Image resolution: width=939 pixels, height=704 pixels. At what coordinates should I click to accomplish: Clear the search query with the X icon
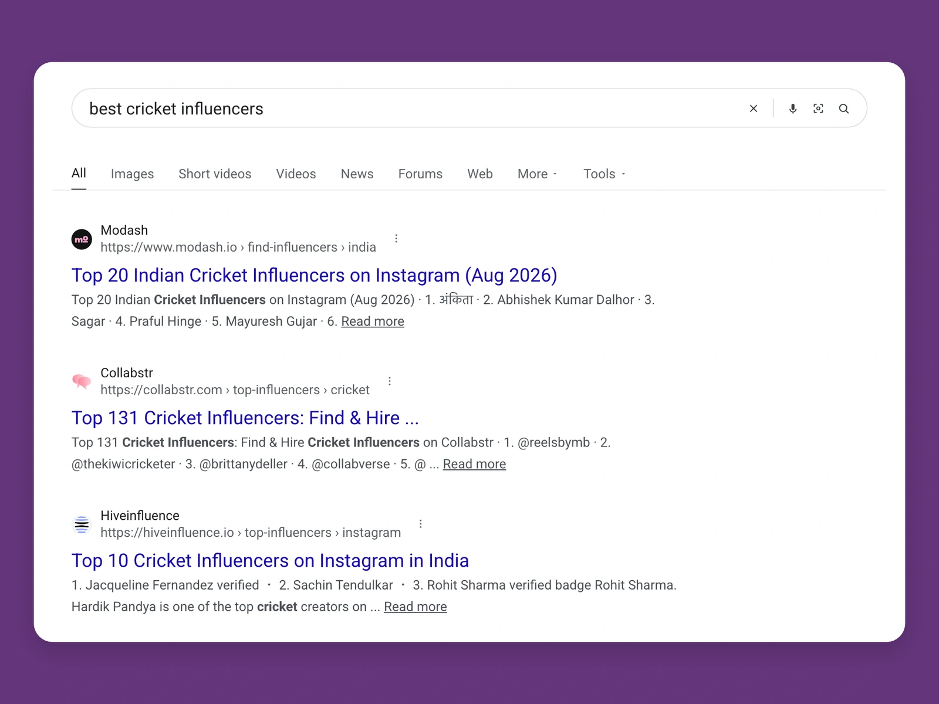(x=754, y=109)
